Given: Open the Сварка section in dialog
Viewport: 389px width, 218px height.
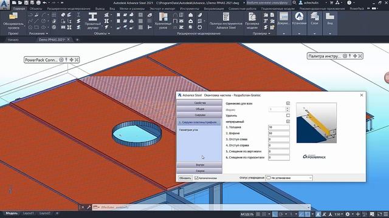Looking at the screenshot, I should coord(199,171).
